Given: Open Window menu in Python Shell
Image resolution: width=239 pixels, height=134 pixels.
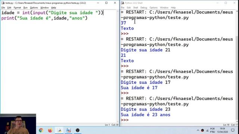Looking at the screenshot, I should [164, 7].
